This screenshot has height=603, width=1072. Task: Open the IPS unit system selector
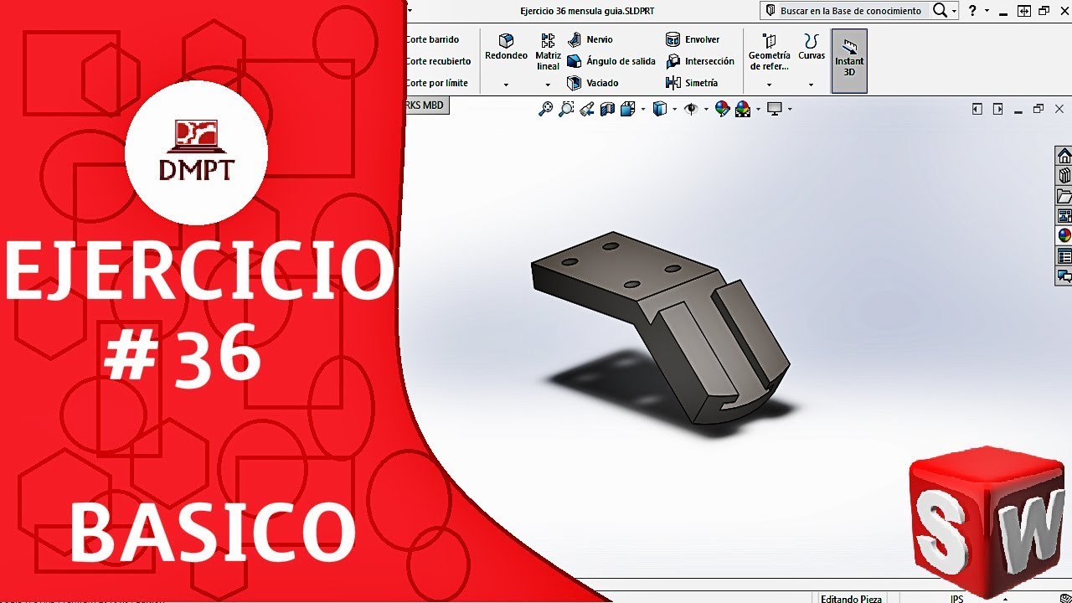(956, 599)
